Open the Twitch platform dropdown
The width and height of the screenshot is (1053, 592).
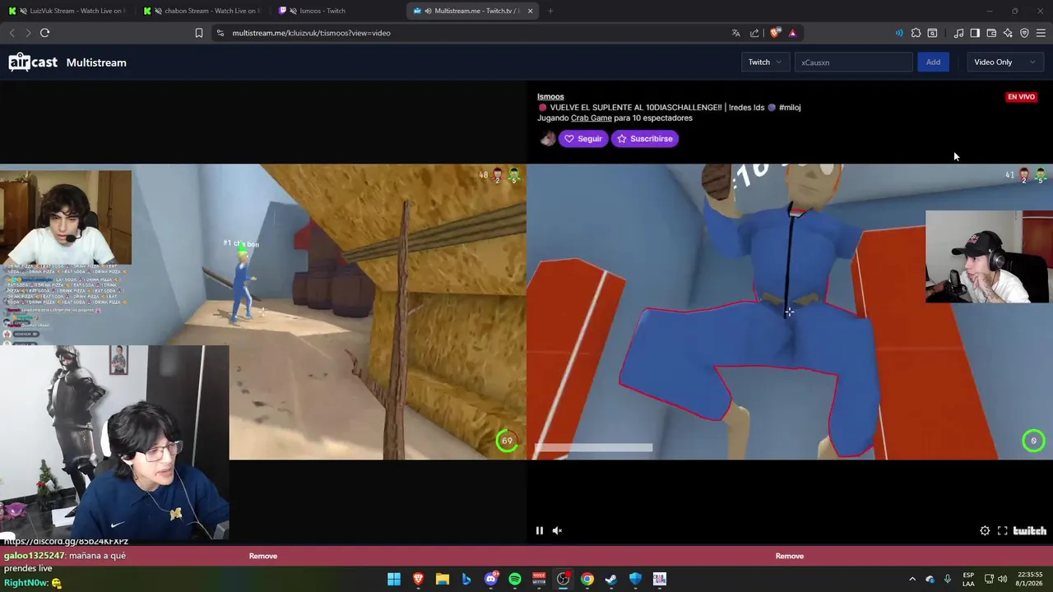click(x=765, y=62)
